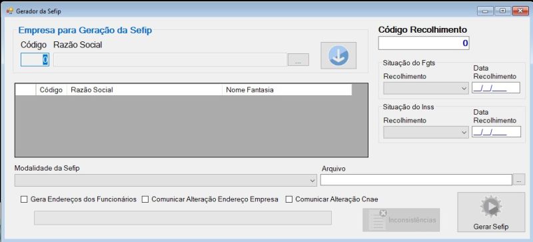
Task: Check Comunicar Alteração Cnae option
Action: point(289,199)
